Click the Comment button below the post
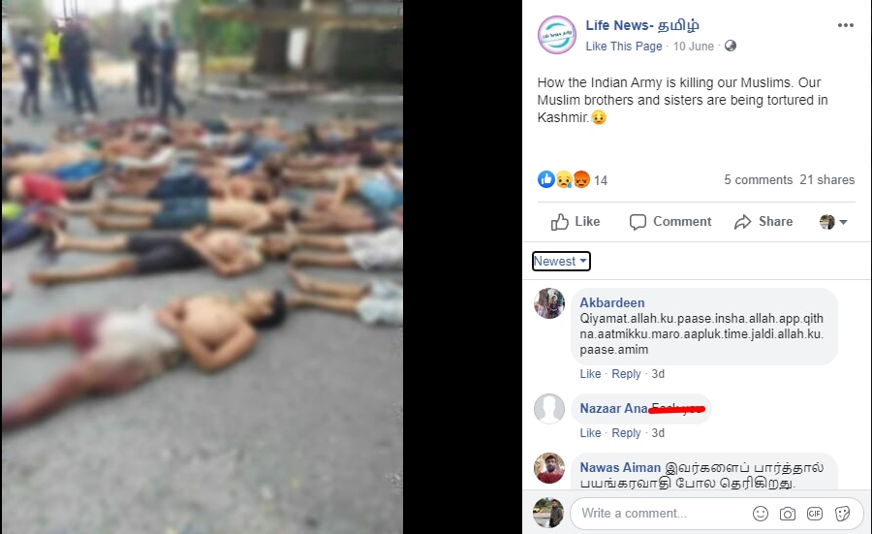 [x=670, y=222]
